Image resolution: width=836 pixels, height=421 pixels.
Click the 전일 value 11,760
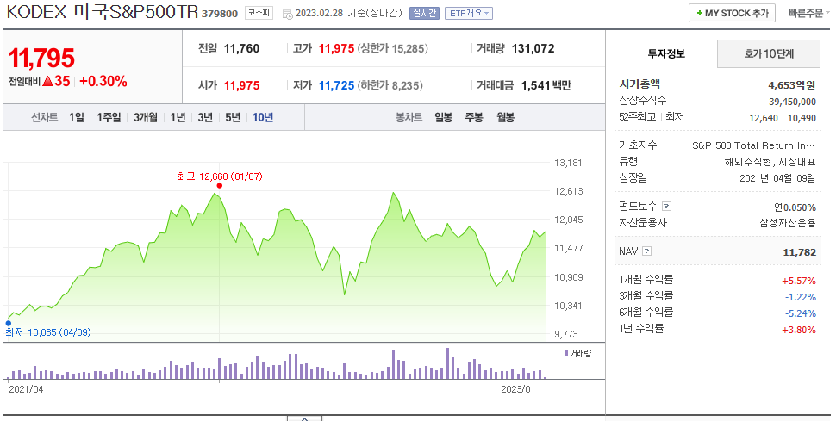pos(241,48)
